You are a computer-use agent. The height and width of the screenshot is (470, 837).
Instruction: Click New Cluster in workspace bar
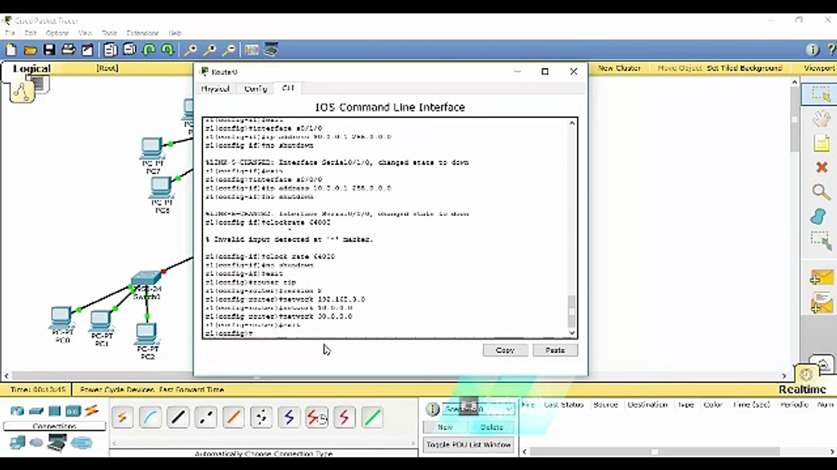pyautogui.click(x=619, y=68)
